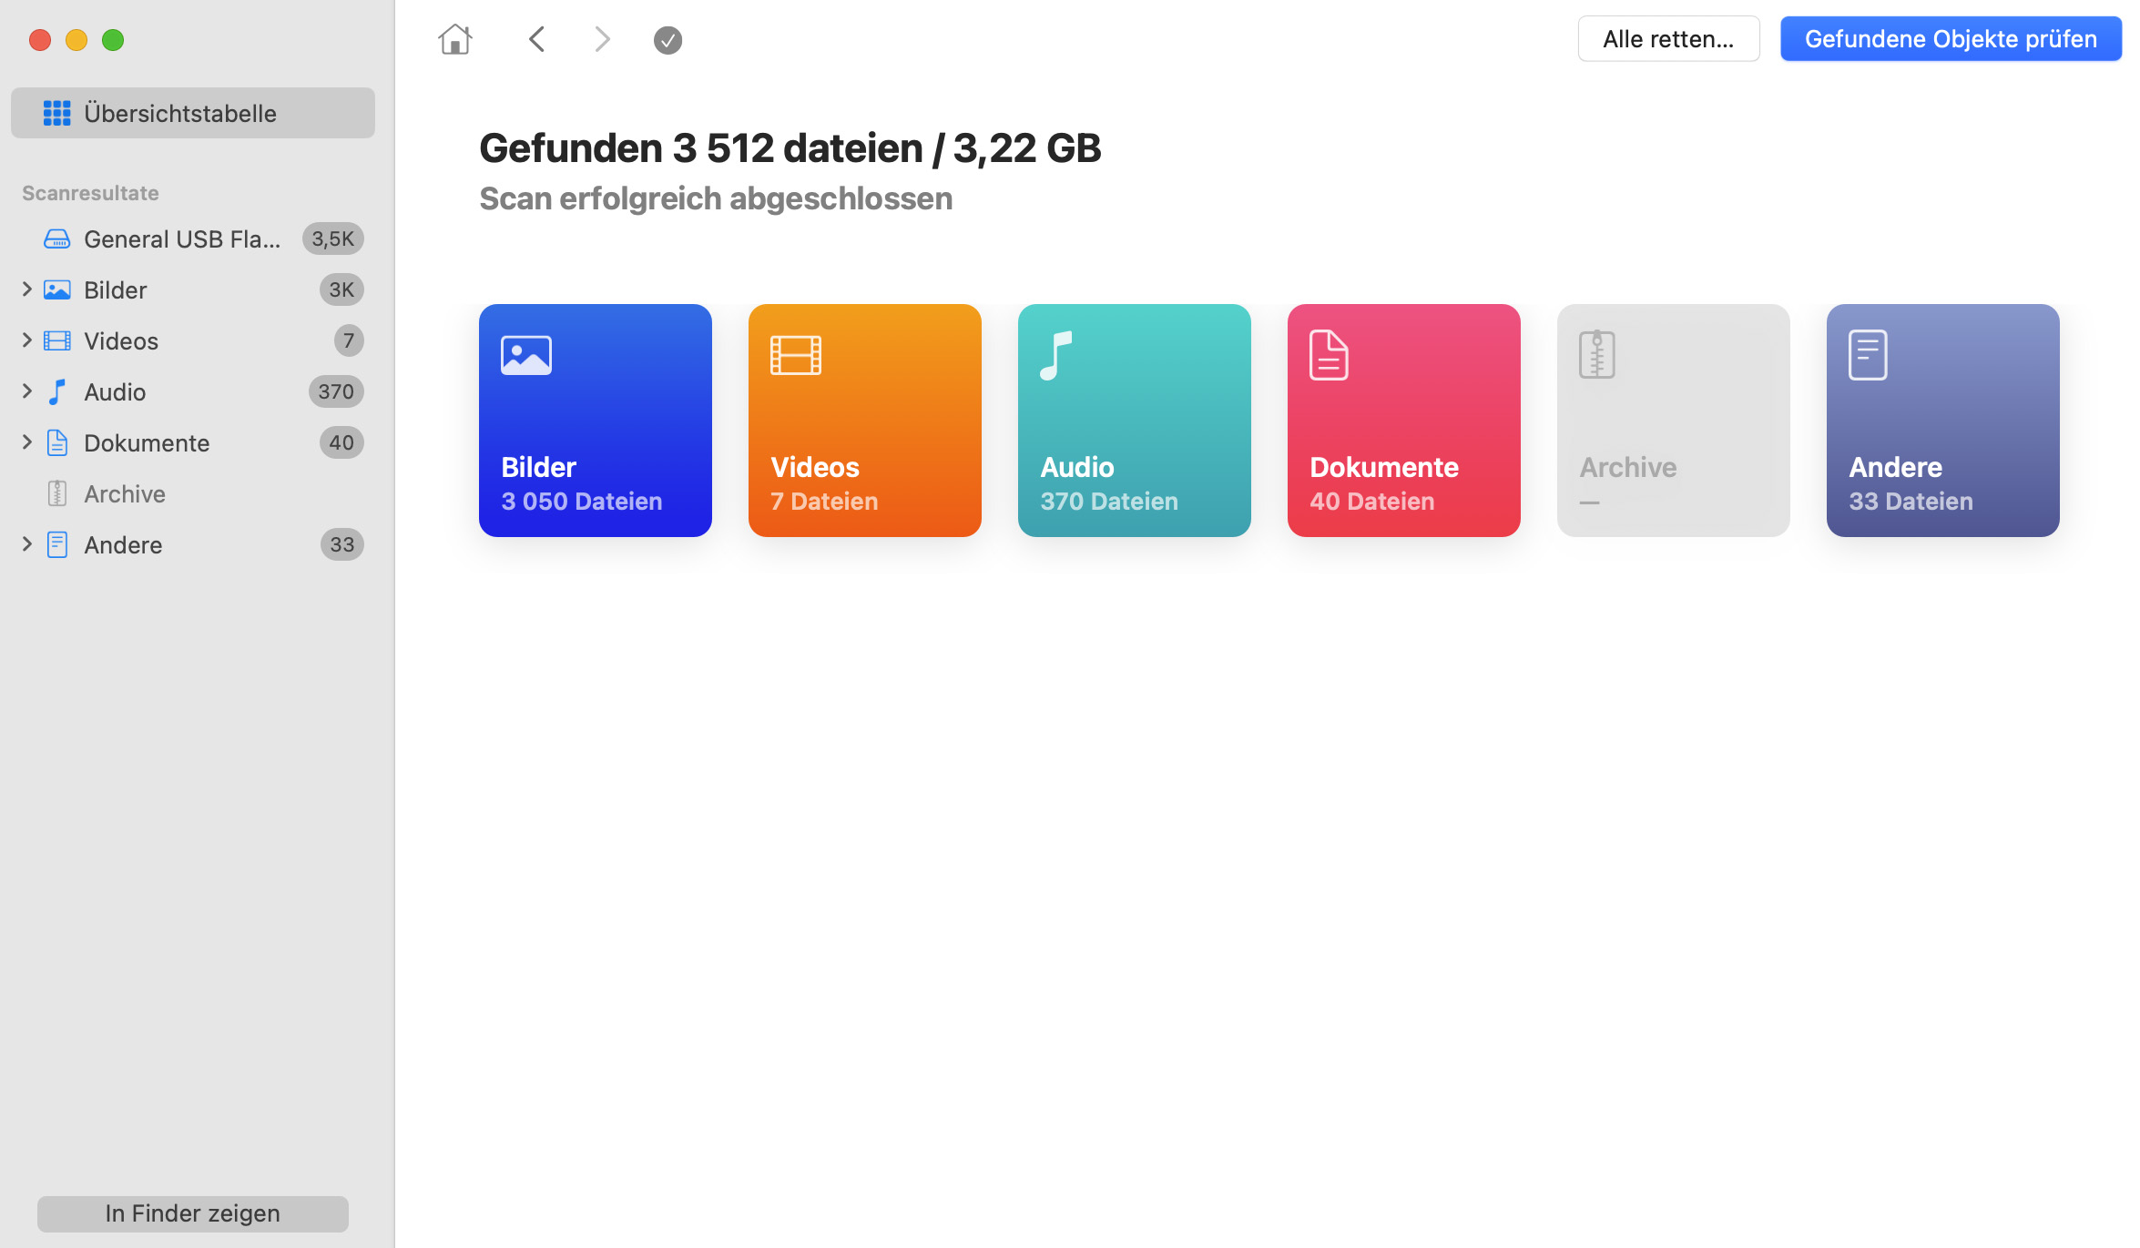Expand the Andere sidebar item

pos(25,543)
